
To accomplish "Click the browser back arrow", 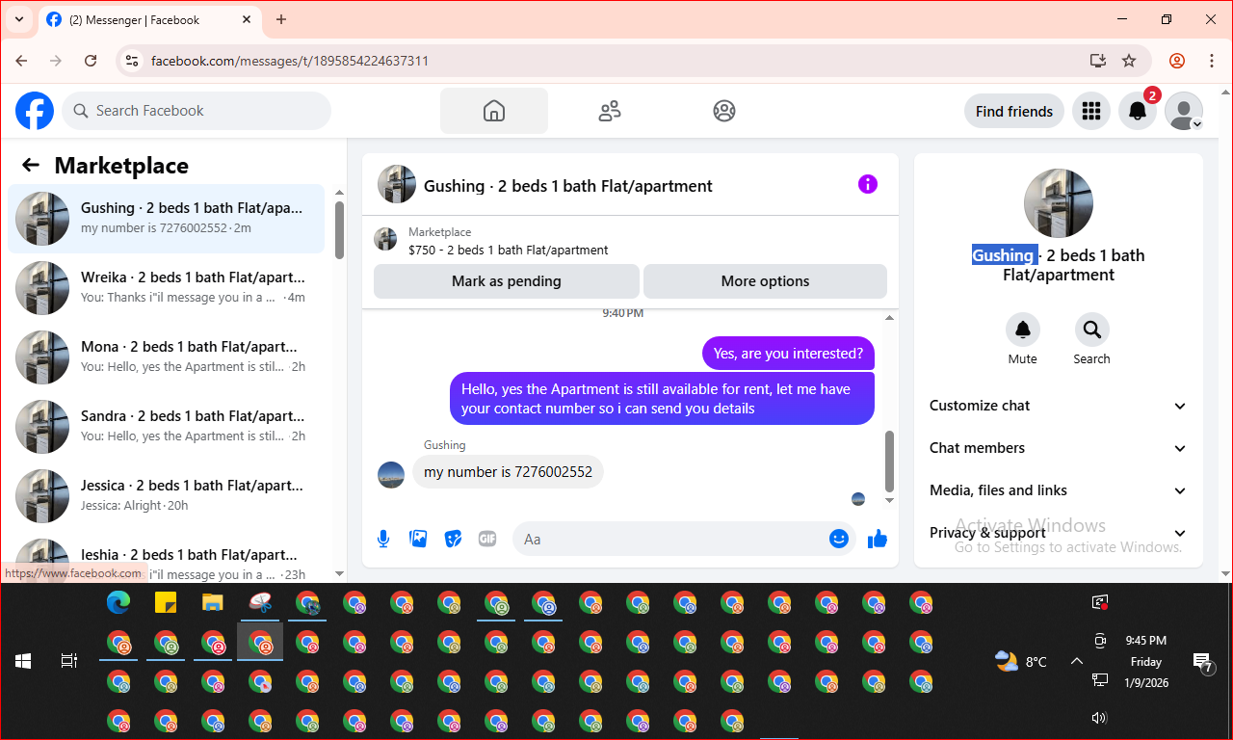I will (21, 61).
